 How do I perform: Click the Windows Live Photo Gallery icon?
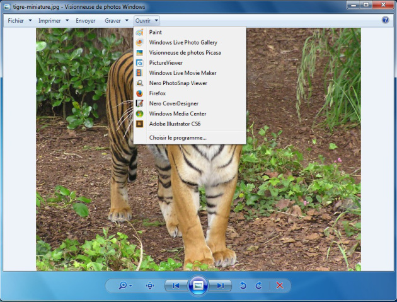139,43
